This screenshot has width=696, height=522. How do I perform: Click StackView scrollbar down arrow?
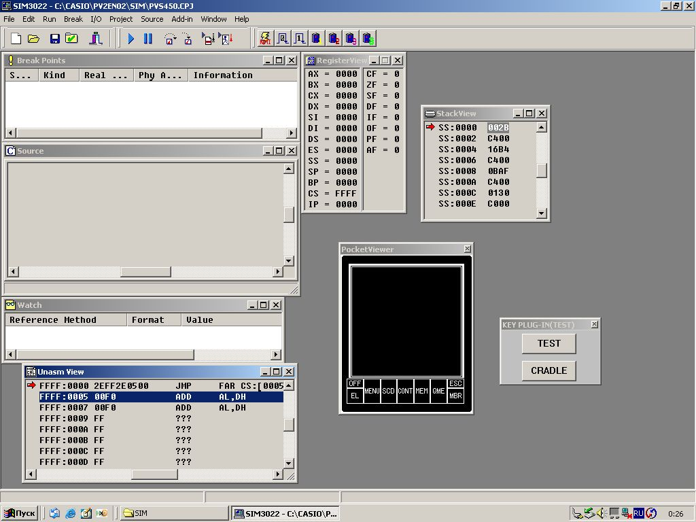point(542,213)
